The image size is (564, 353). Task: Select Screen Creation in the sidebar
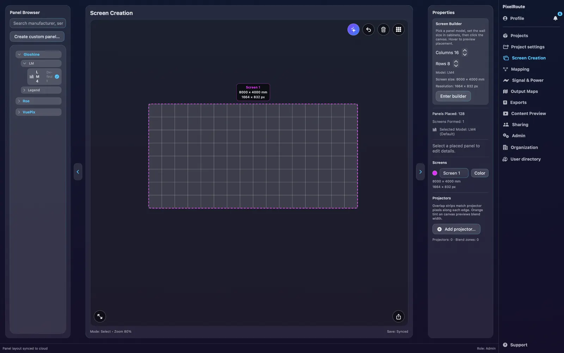pos(524,58)
